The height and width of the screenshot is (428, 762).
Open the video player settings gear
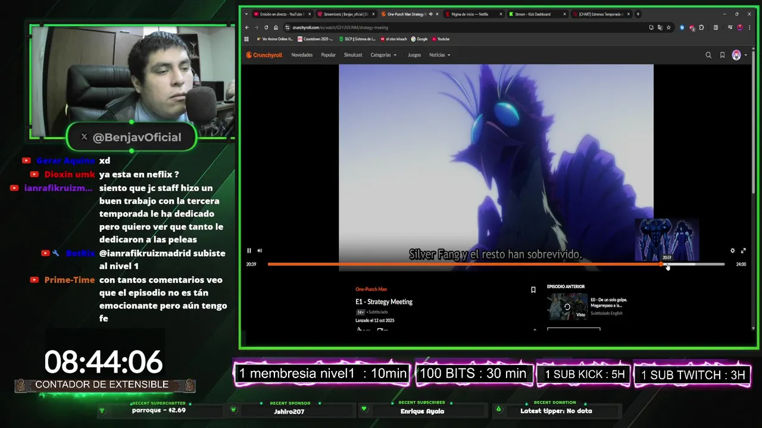732,251
